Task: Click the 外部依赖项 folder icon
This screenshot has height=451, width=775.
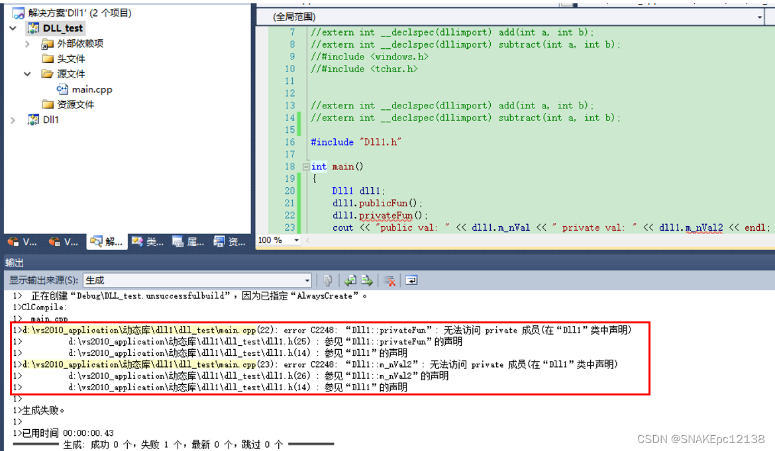Action: pyautogui.click(x=48, y=44)
